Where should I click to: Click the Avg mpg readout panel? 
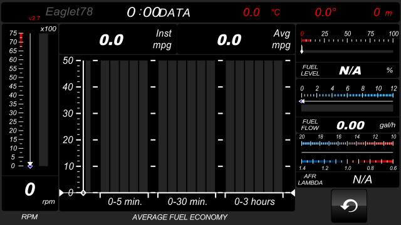tap(236, 39)
